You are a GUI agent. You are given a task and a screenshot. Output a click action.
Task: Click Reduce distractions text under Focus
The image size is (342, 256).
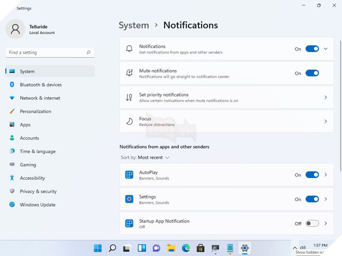click(157, 125)
